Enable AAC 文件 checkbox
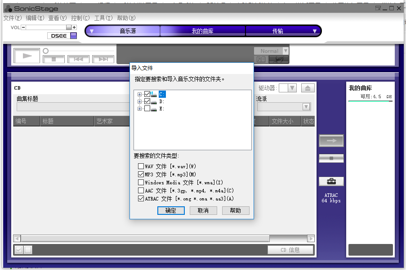The height and width of the screenshot is (270, 406). point(141,191)
